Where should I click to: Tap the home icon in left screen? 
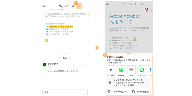(44, 6)
